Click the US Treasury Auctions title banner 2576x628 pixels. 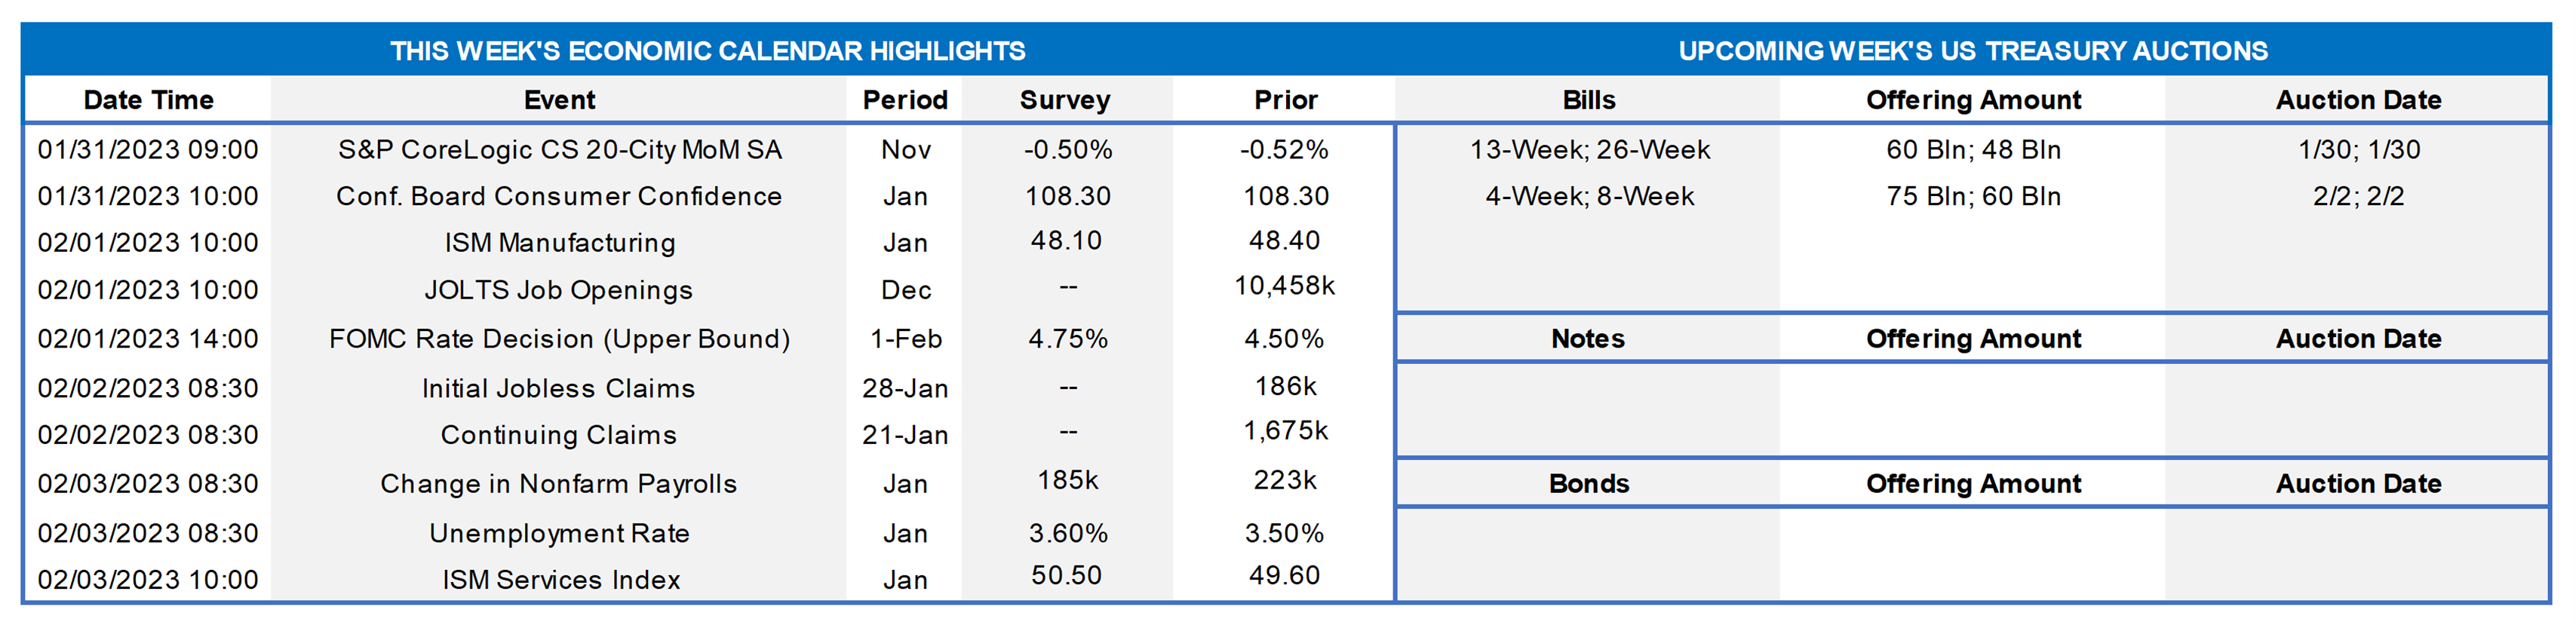(x=1972, y=51)
